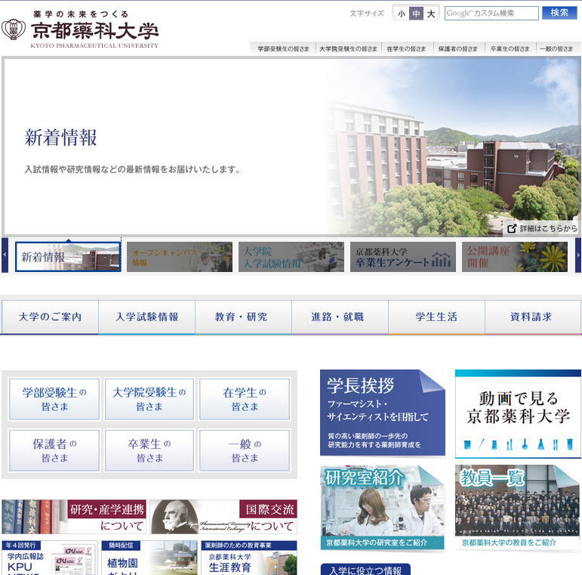Viewport: 582px width, 575px height.
Task: Open the 資料請求 menu tab
Action: [x=532, y=317]
